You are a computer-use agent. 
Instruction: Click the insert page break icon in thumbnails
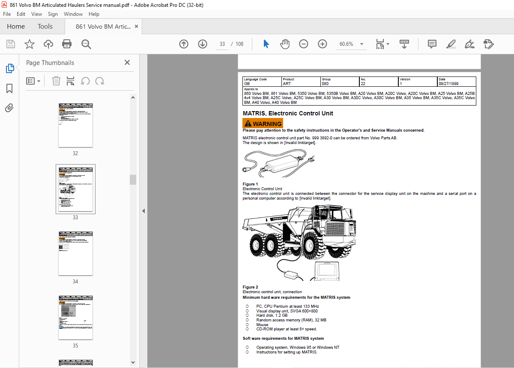[71, 81]
